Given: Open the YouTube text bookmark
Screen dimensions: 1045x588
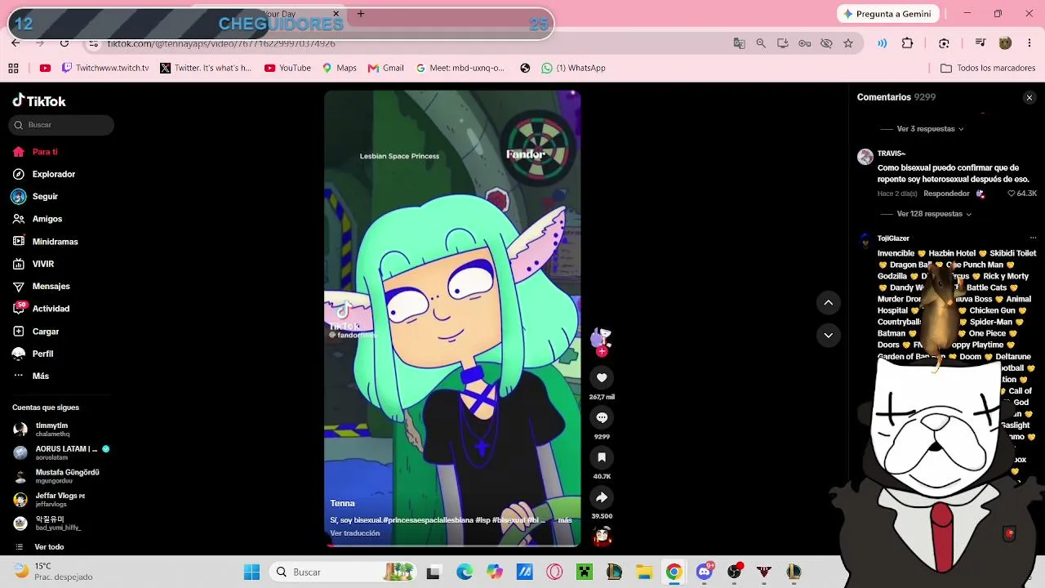Looking at the screenshot, I should (x=287, y=68).
